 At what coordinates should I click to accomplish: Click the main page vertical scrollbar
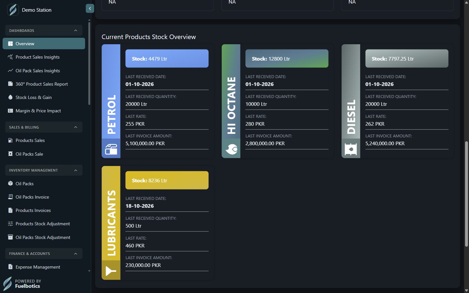click(x=466, y=194)
